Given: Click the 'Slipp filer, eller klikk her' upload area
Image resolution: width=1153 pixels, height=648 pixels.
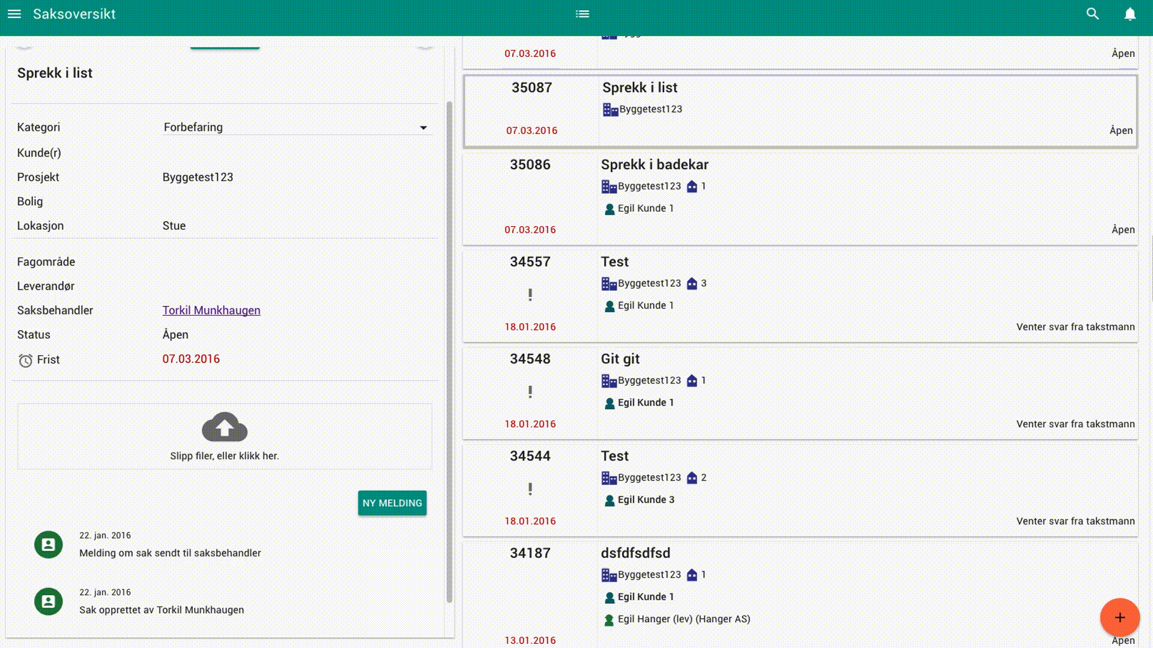Looking at the screenshot, I should pos(225,436).
